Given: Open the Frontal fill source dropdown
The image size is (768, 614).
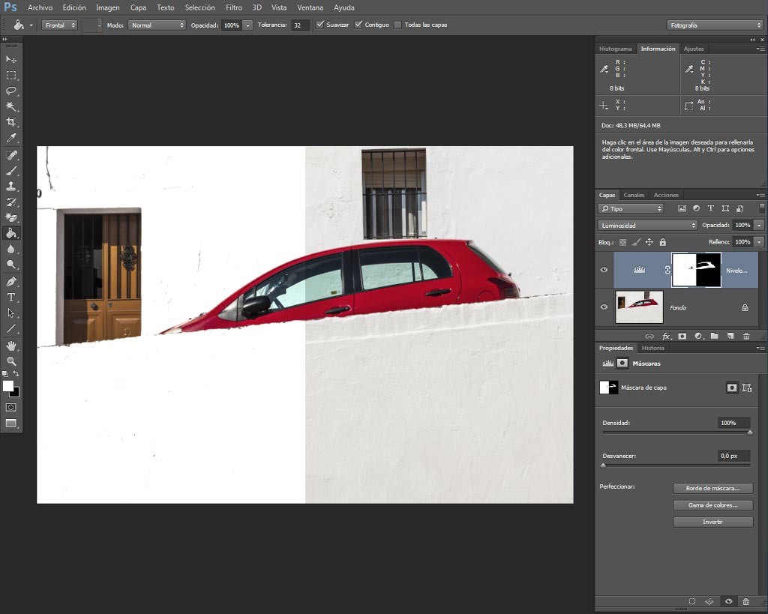Looking at the screenshot, I should (x=60, y=25).
